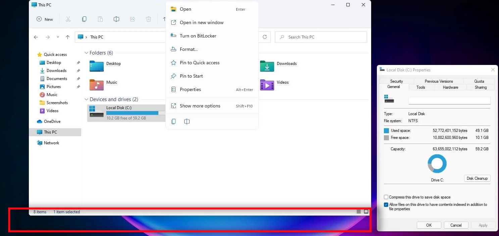Viewport: 499px width, 236px height.
Task: Switch to the Quota tab
Action: [479, 81]
